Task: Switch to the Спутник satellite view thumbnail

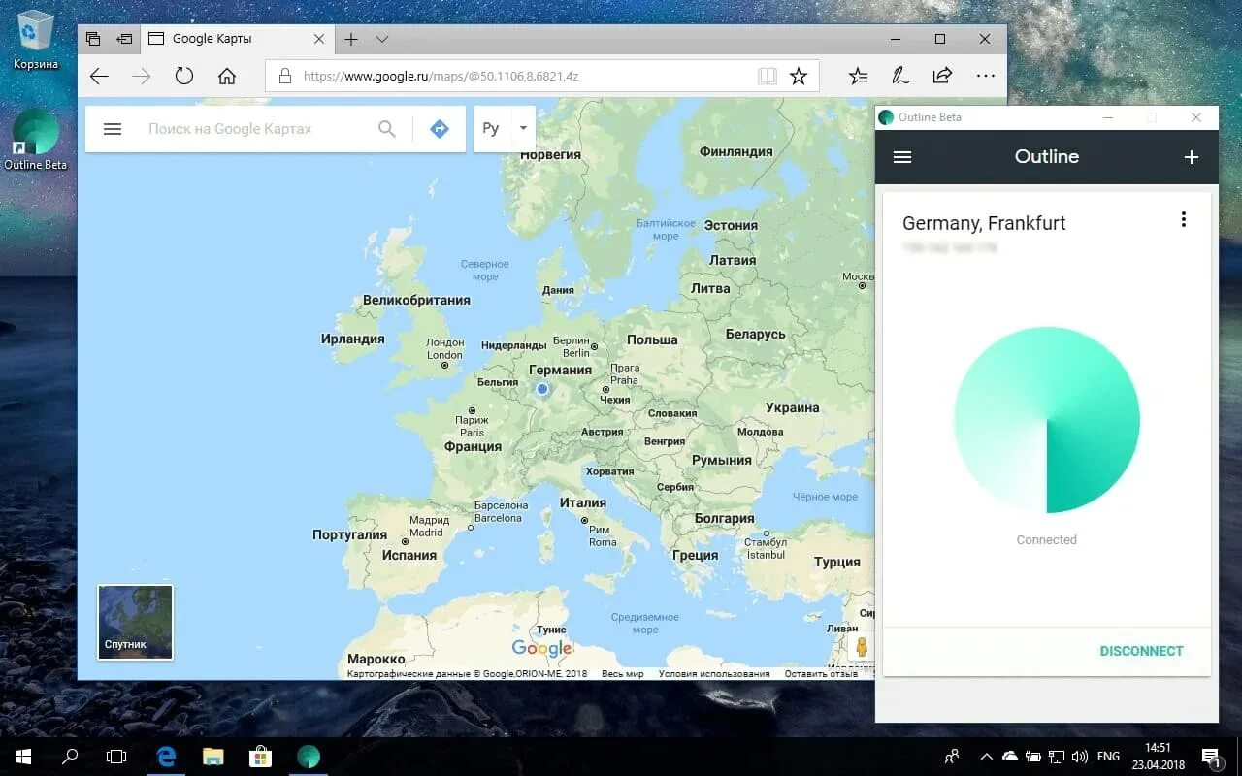Action: pyautogui.click(x=136, y=622)
